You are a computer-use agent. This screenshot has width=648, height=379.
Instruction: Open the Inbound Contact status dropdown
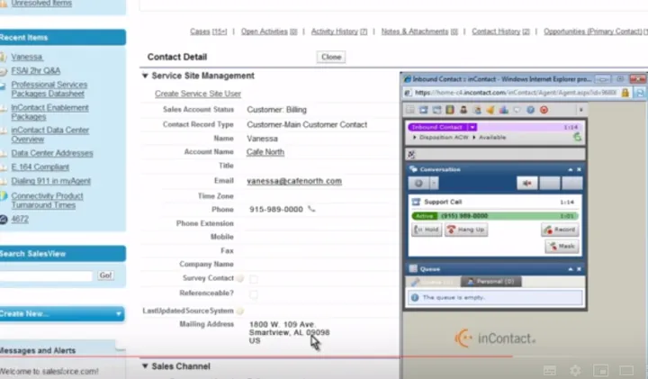pyautogui.click(x=472, y=128)
